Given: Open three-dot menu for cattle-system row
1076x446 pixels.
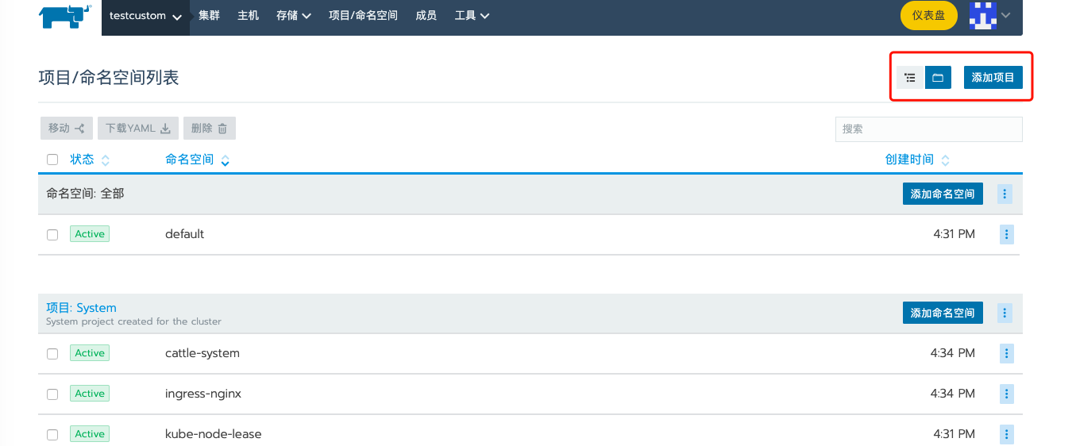Looking at the screenshot, I should (1006, 353).
